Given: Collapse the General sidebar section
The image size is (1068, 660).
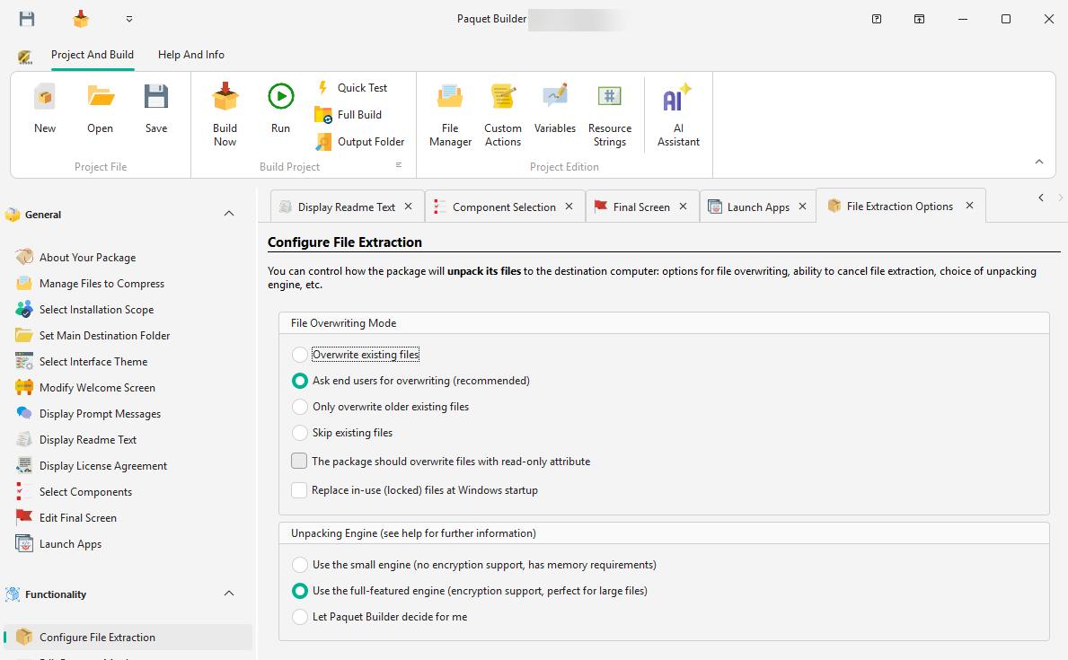Looking at the screenshot, I should pos(229,214).
